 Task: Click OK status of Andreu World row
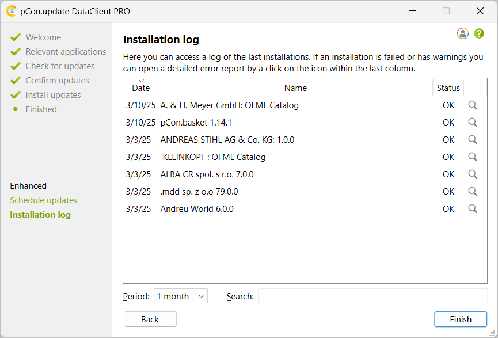448,208
